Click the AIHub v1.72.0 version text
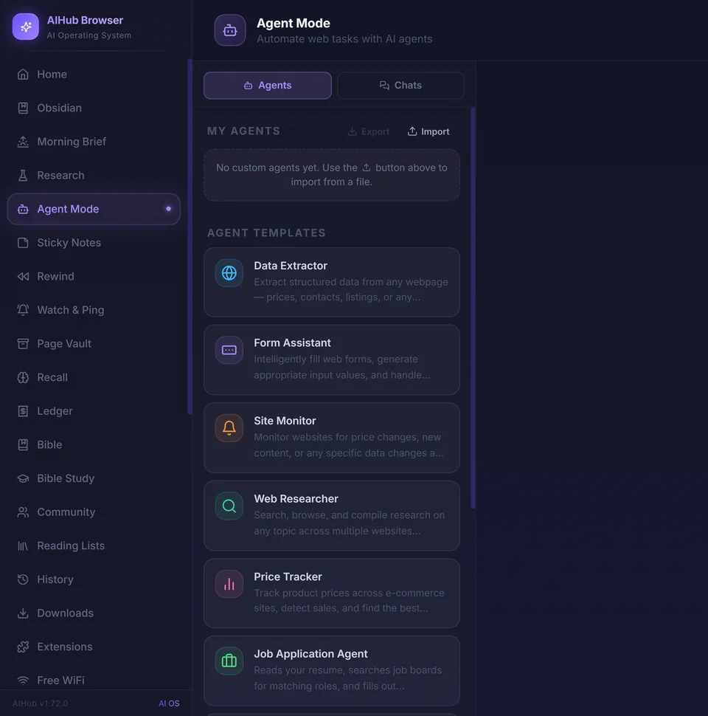 (40, 703)
